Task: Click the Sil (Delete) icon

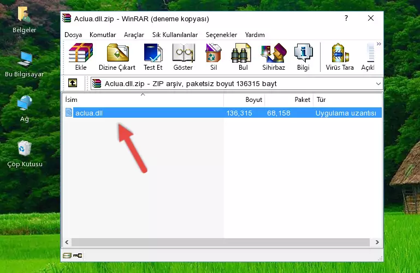Action: point(214,57)
